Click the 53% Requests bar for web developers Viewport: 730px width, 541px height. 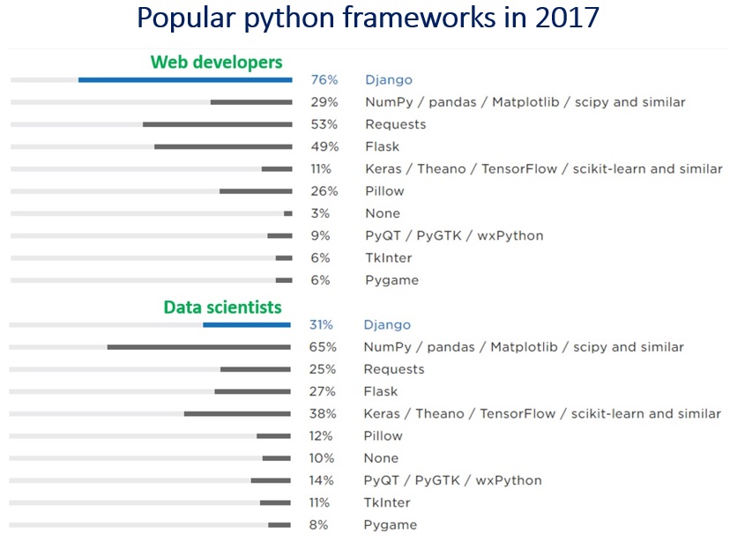click(x=217, y=124)
